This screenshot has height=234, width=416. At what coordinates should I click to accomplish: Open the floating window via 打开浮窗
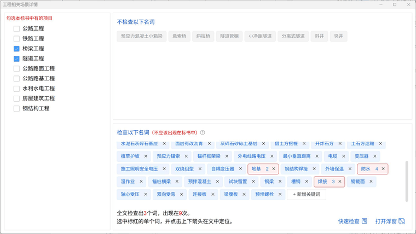pyautogui.click(x=390, y=221)
